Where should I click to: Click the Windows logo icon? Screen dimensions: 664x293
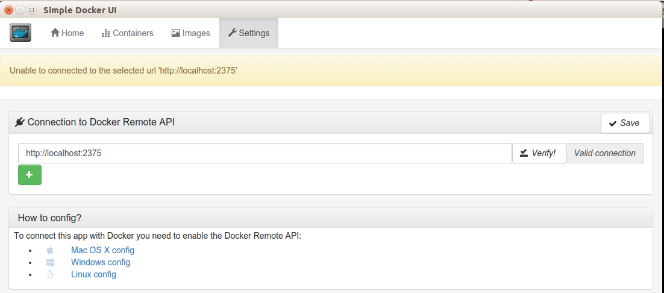(50, 262)
